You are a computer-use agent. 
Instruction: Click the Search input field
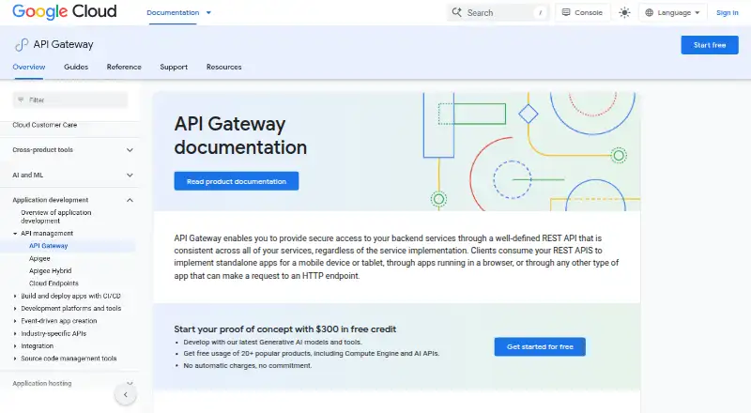coord(498,12)
